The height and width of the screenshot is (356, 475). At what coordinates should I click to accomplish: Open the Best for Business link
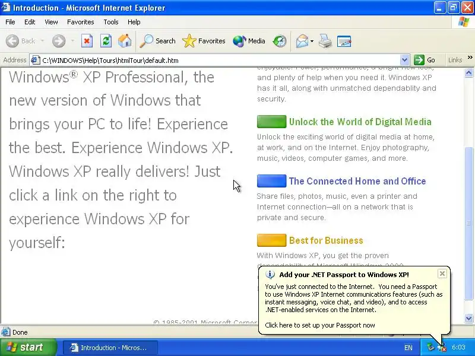pyautogui.click(x=326, y=240)
